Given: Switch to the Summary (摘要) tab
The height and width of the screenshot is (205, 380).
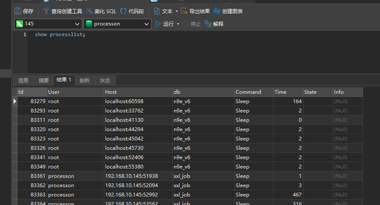Looking at the screenshot, I should click(x=44, y=80).
